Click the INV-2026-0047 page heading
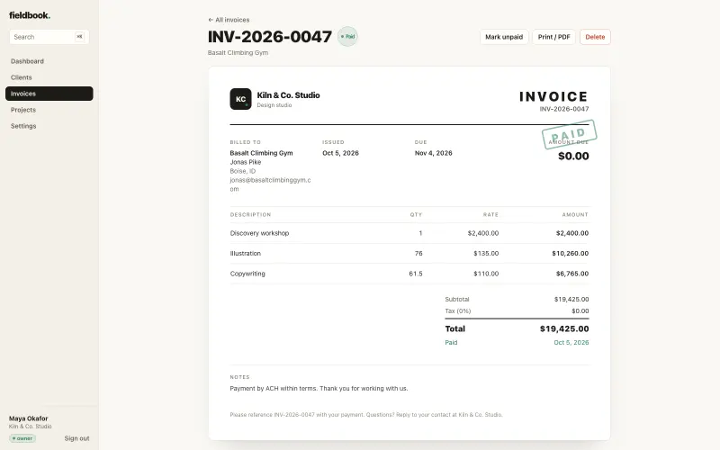720x450 pixels. coord(269,37)
